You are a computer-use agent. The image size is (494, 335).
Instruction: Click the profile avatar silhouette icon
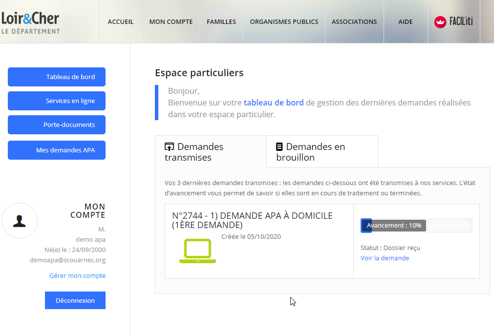(20, 221)
